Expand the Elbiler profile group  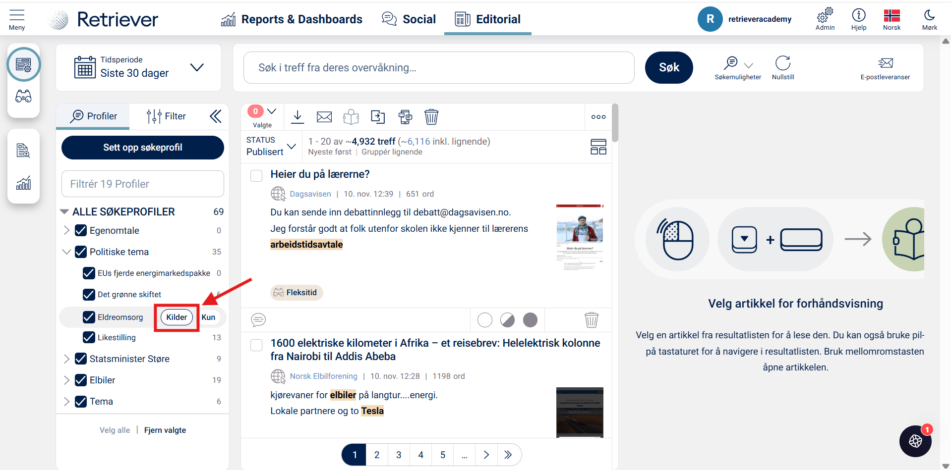click(66, 380)
